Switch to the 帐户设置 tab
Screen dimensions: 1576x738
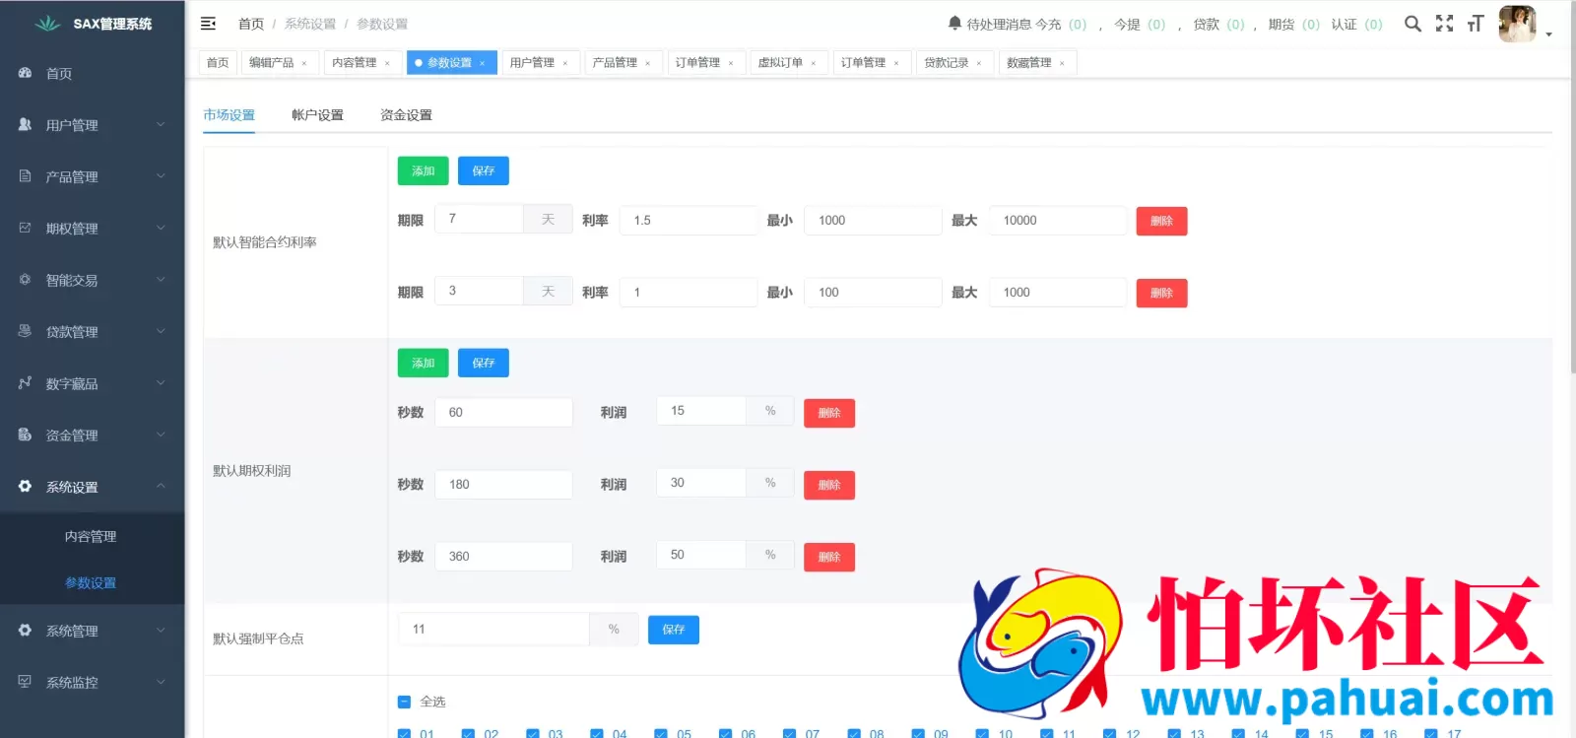317,115
